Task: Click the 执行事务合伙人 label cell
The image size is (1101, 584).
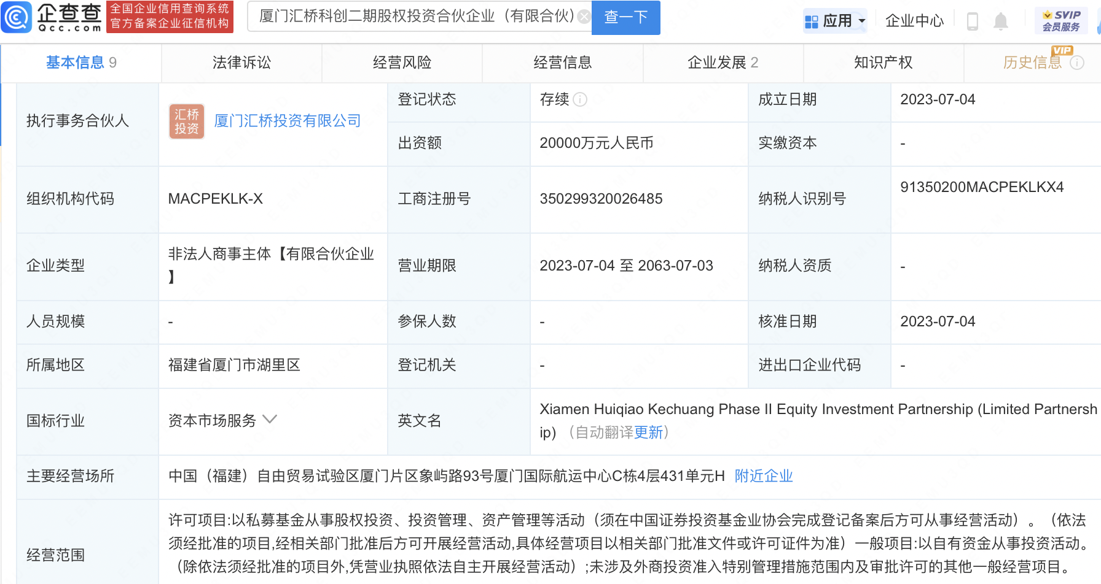Action: click(88, 125)
